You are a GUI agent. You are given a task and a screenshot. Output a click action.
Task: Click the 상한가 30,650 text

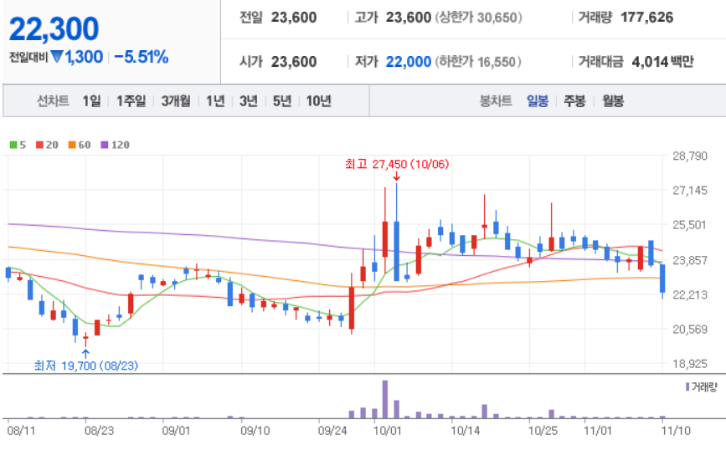coord(479,18)
